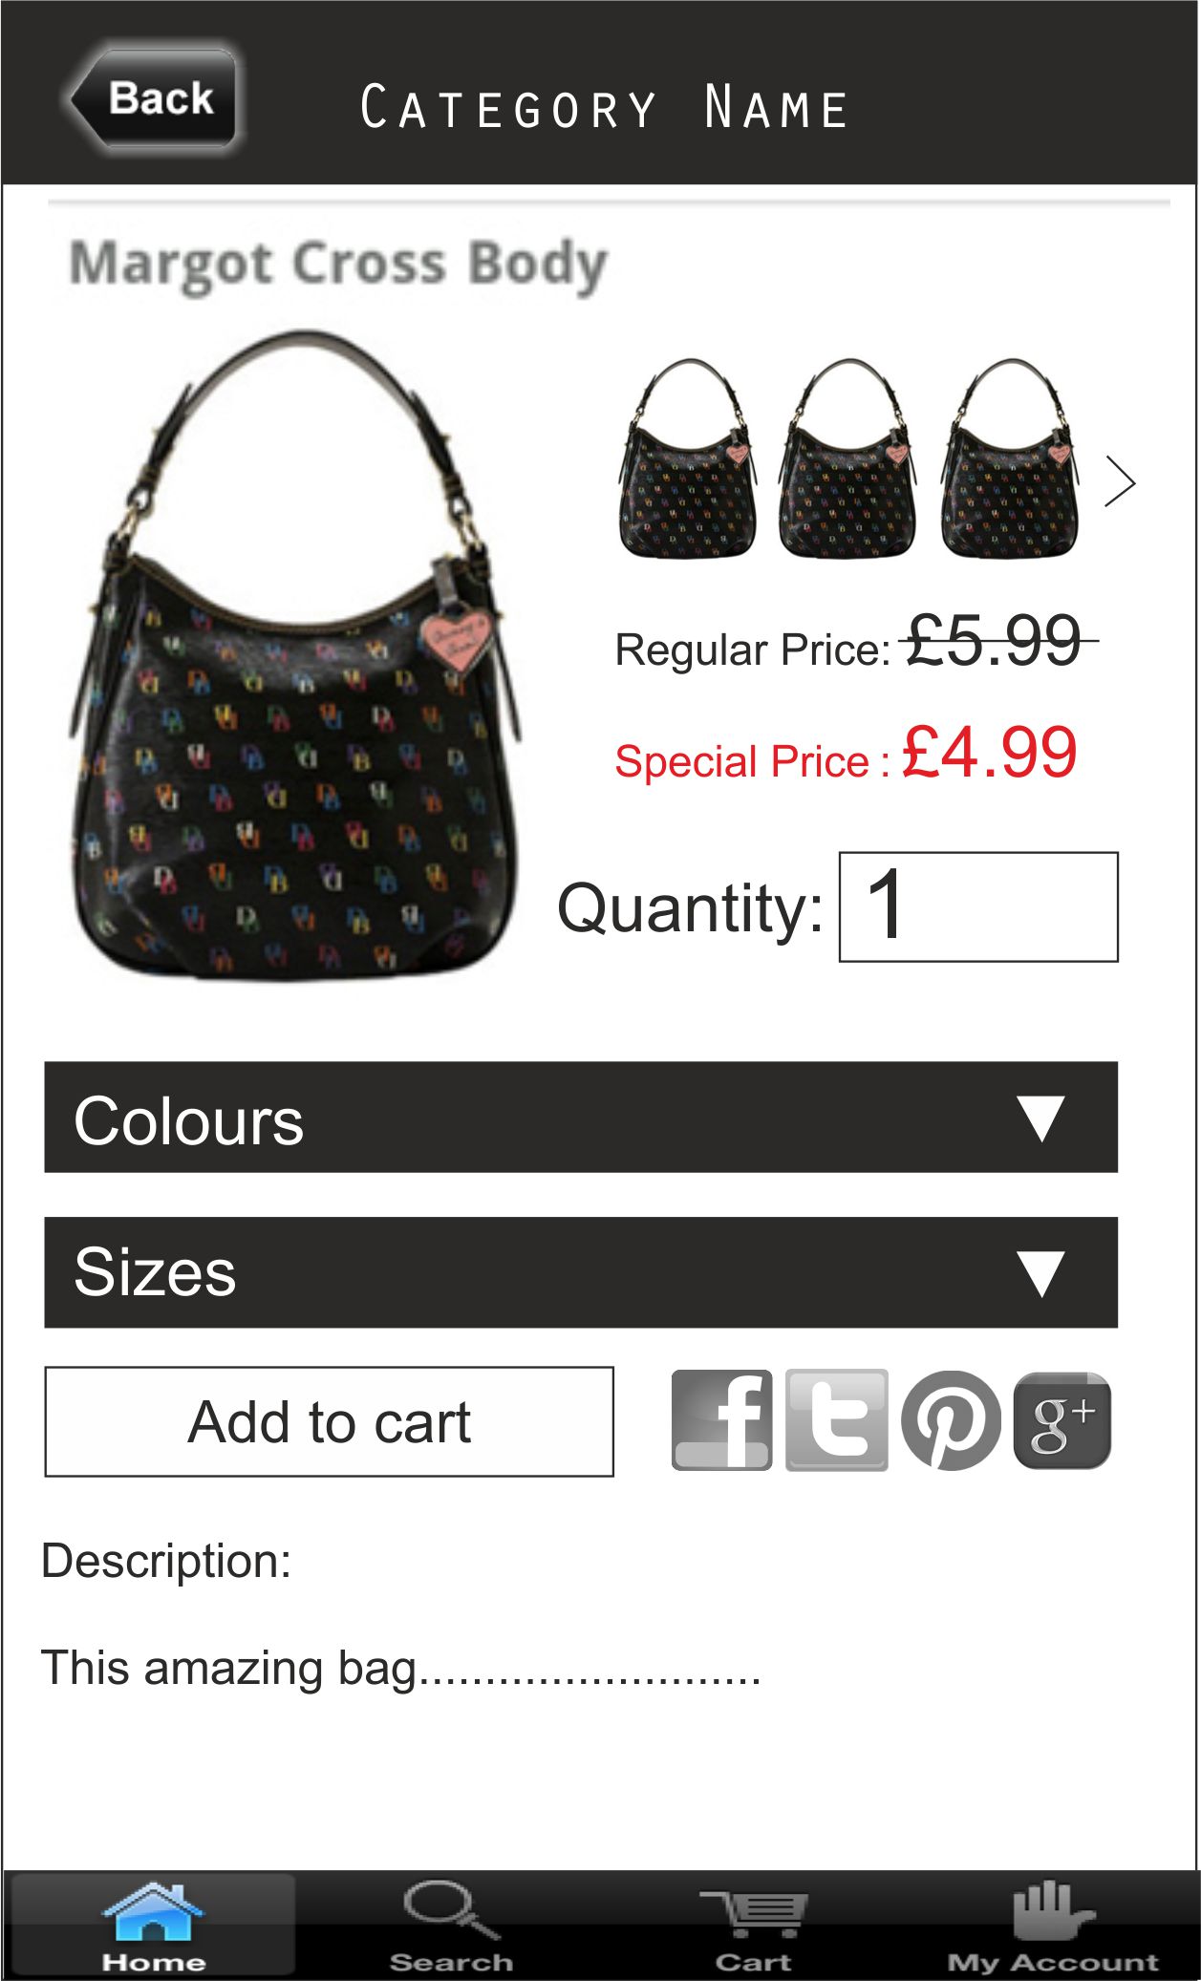Share product on Facebook icon
Image resolution: width=1201 pixels, height=1981 pixels.
coord(721,1420)
